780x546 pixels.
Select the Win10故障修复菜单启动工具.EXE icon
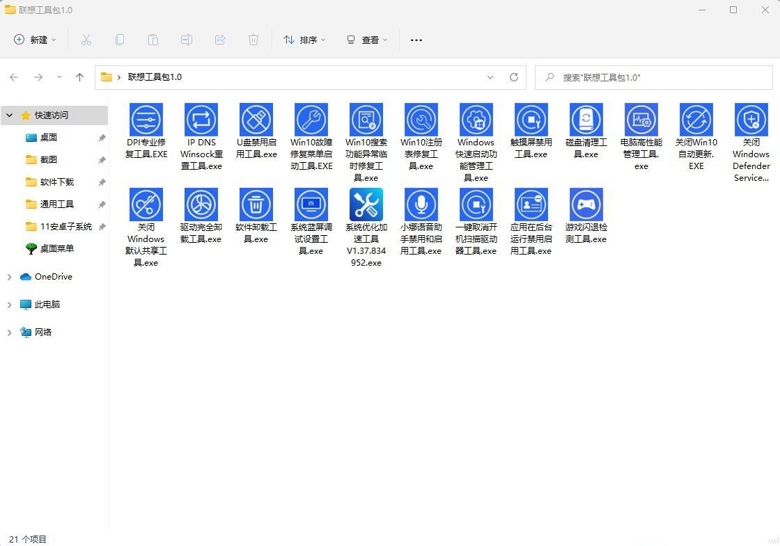coord(311,120)
